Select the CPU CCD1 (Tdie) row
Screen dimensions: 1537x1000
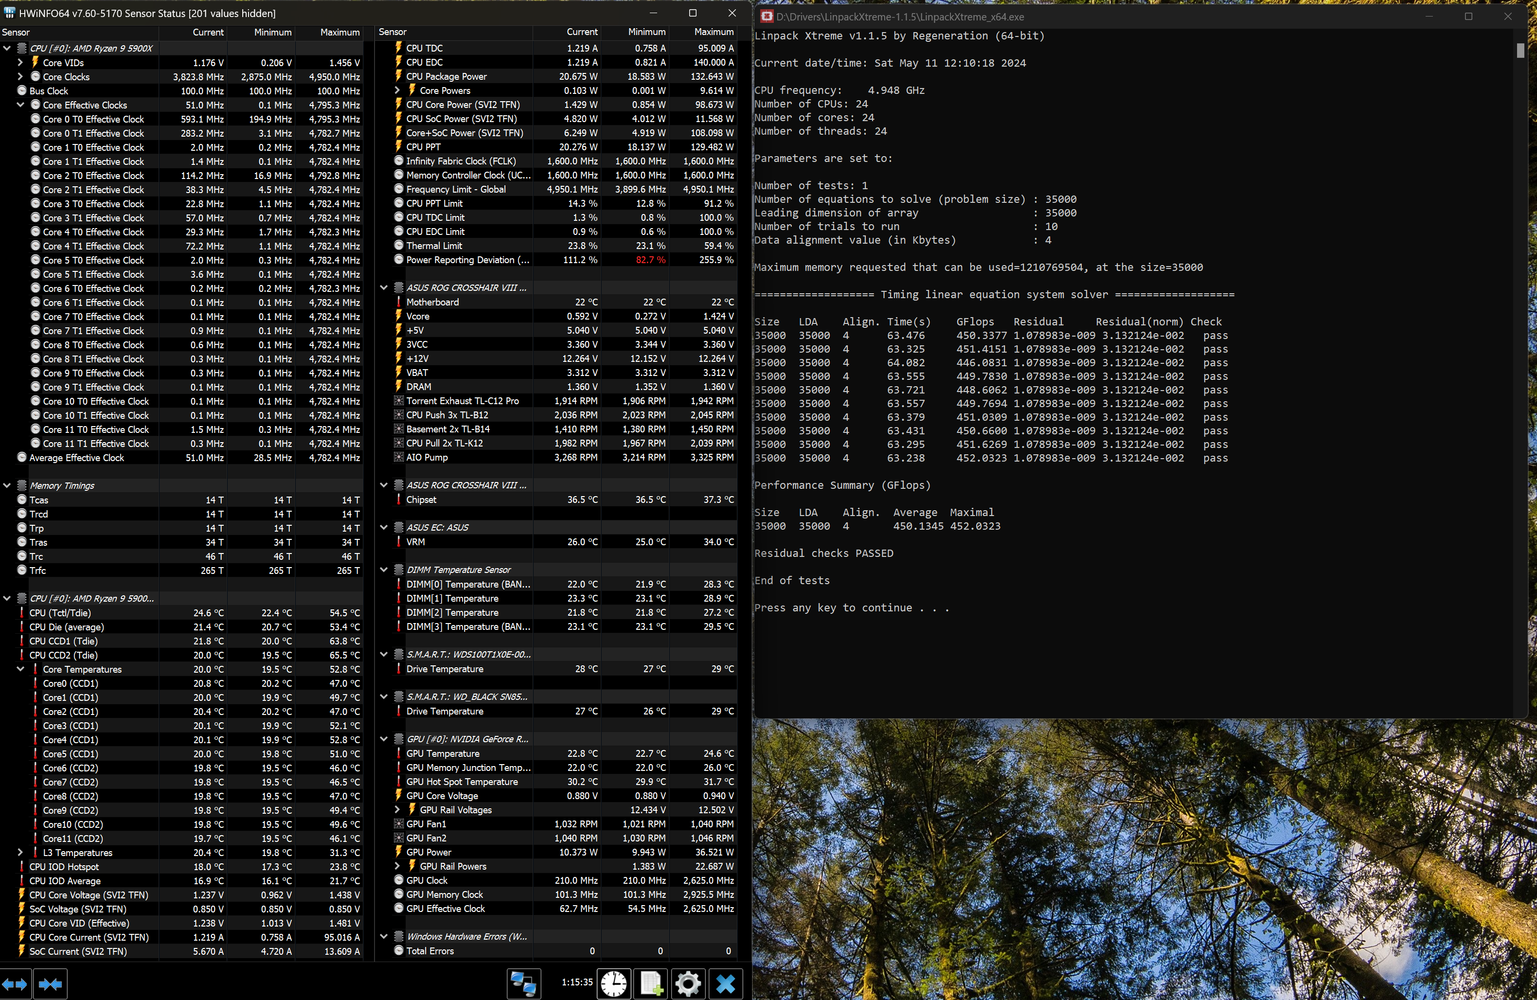181,641
